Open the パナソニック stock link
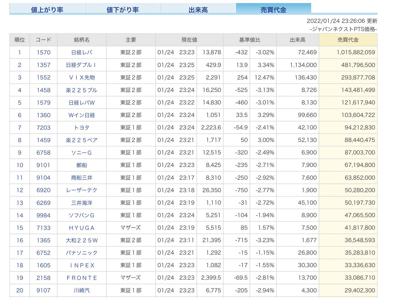Viewport: 393px width, 298px height. pos(82,252)
